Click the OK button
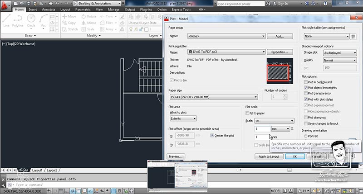 (x=294, y=156)
